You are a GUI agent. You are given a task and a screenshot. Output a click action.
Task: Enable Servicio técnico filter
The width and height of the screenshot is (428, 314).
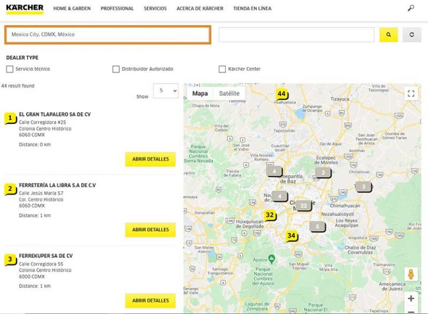click(x=10, y=69)
